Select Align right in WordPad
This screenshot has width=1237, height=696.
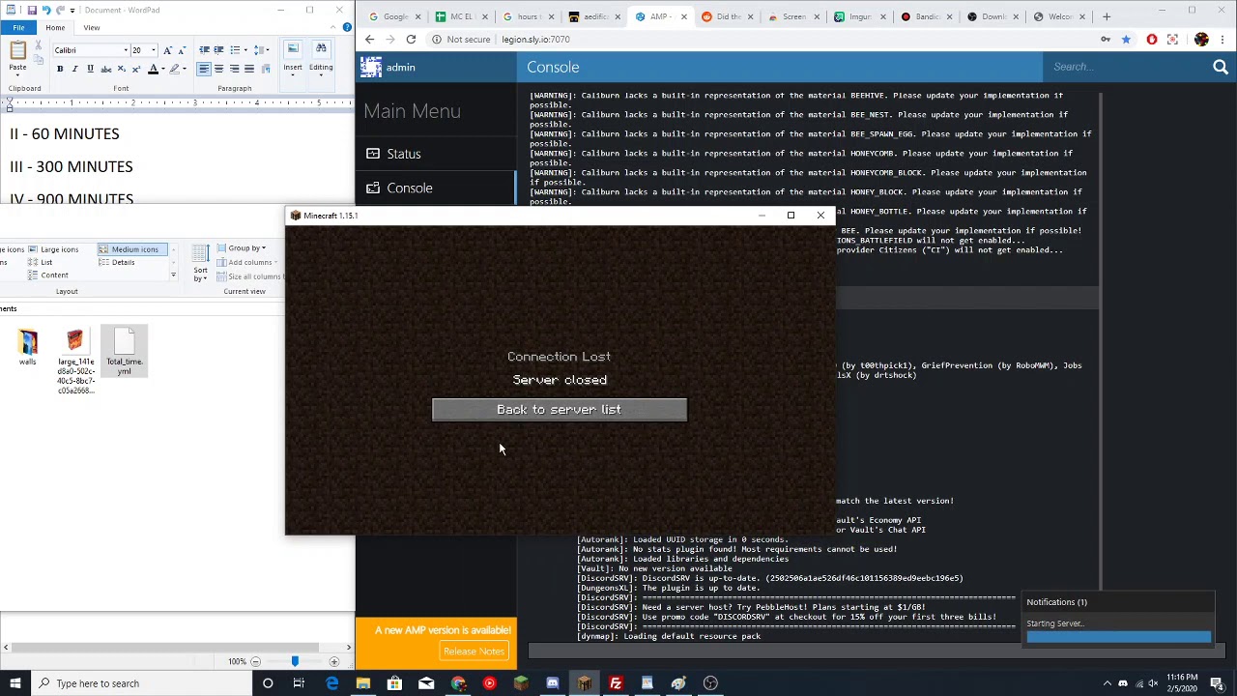234,69
